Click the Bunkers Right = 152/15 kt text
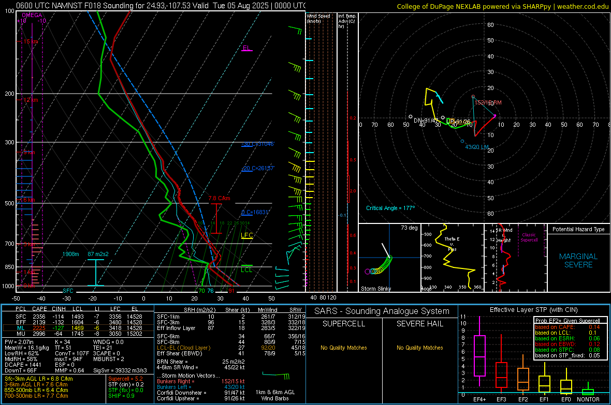611x405 pixels. [x=201, y=381]
